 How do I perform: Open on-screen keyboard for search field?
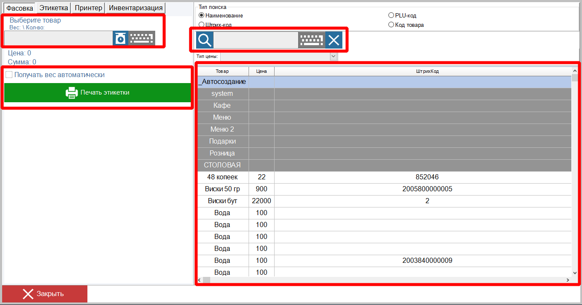pos(311,40)
